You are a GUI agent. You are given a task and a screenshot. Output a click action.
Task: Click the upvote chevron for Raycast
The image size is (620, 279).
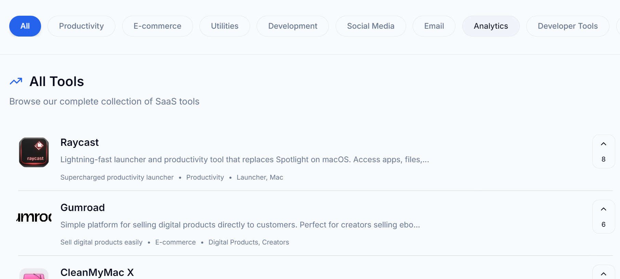click(603, 143)
